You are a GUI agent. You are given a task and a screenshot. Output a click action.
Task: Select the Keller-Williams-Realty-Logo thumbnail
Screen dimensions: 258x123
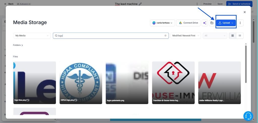219,83
